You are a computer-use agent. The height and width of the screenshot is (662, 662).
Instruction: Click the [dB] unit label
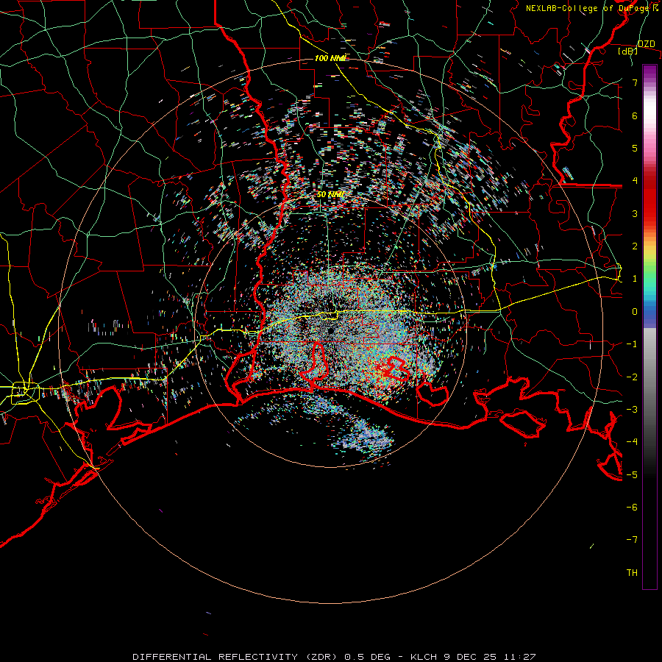coord(628,51)
